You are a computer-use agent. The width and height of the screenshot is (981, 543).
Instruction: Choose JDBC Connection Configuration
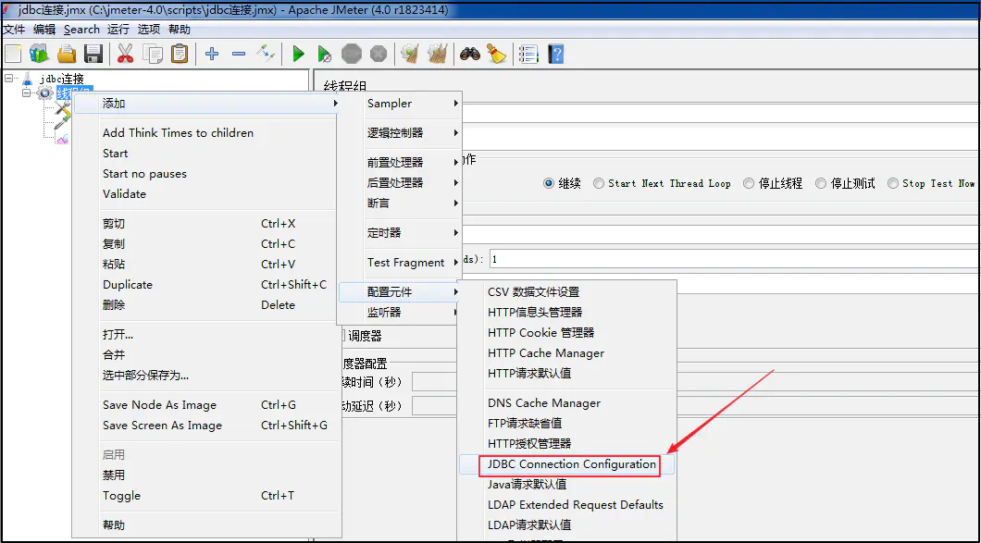567,464
